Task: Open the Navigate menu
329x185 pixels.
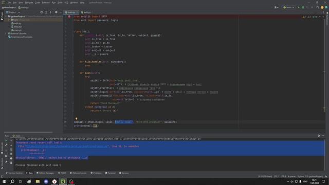Action: [29, 3]
